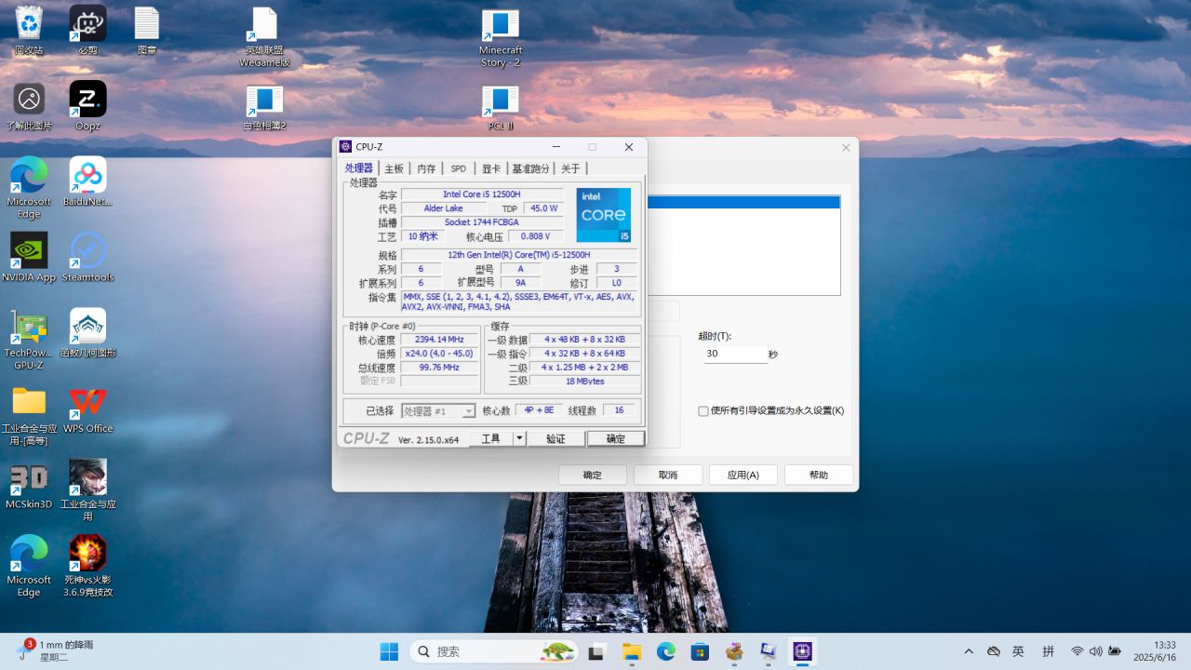This screenshot has height=670, width=1191.
Task: Open File Explorer from the taskbar
Action: click(632, 651)
